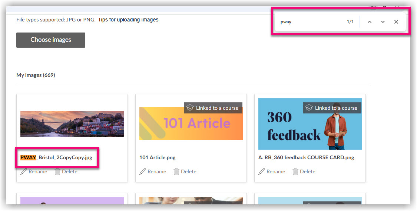This screenshot has width=417, height=211.
Task: Click A. RB_360 feedback COURSE CARD.png file name
Action: [x=307, y=157]
